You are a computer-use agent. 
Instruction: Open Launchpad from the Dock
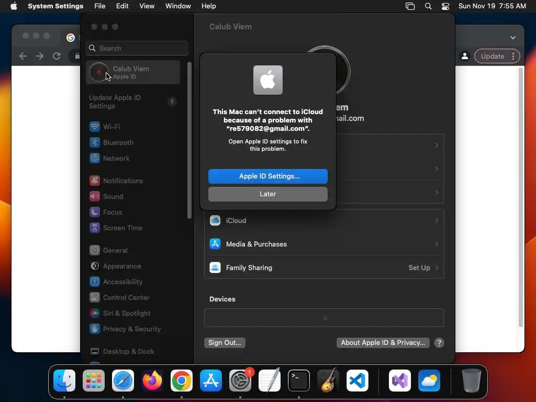pyautogui.click(x=94, y=381)
